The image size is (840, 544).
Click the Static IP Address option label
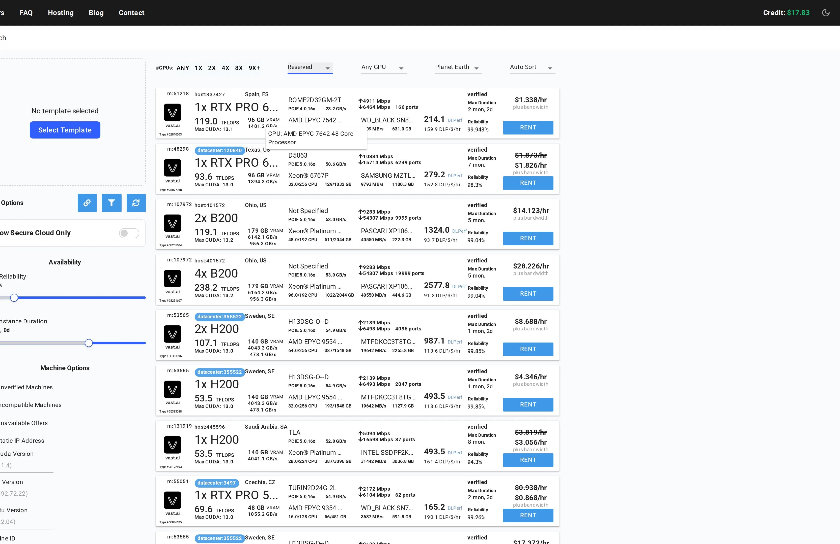(x=22, y=441)
